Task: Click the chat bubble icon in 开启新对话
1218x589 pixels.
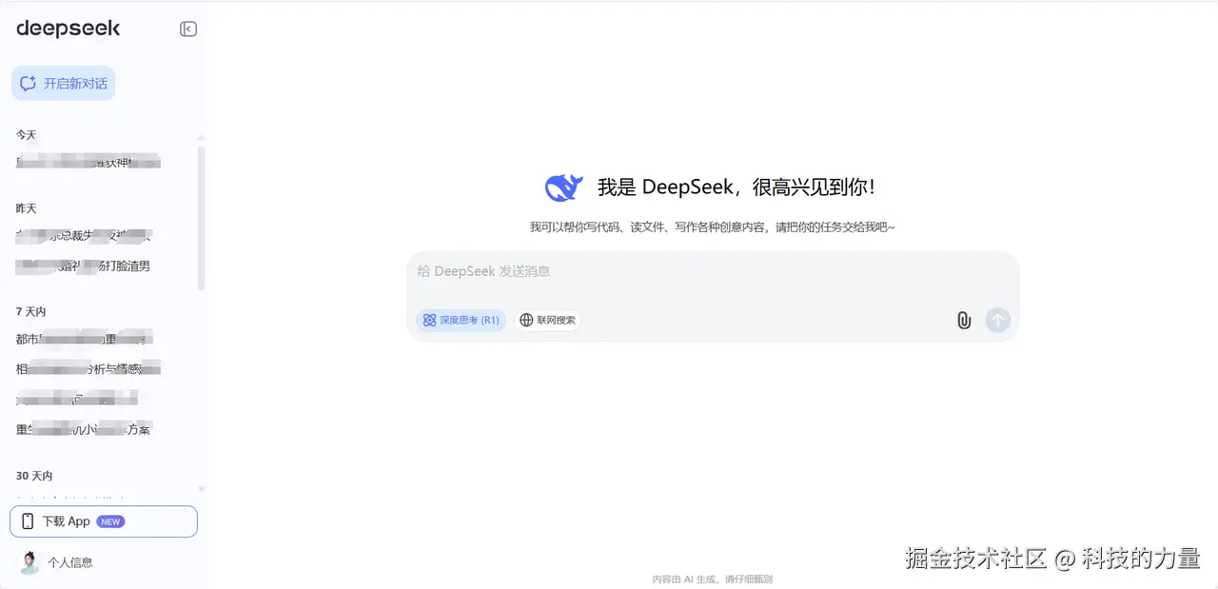Action: tap(29, 84)
